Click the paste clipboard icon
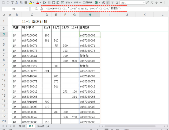The width and height of the screenshot is (169, 130). (x=3, y=2)
